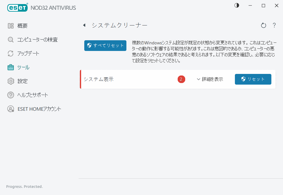Click the refresh icon near システムクリーナー title
This screenshot has width=283, height=195.
click(264, 25)
